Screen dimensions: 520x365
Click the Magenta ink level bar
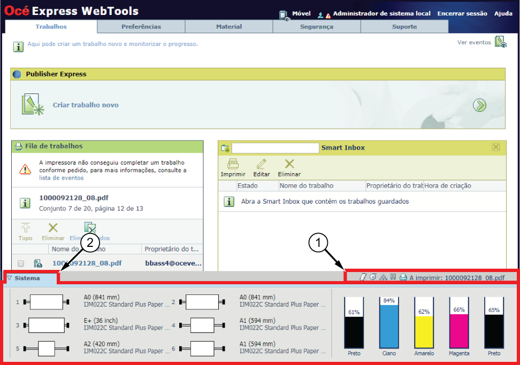point(459,323)
